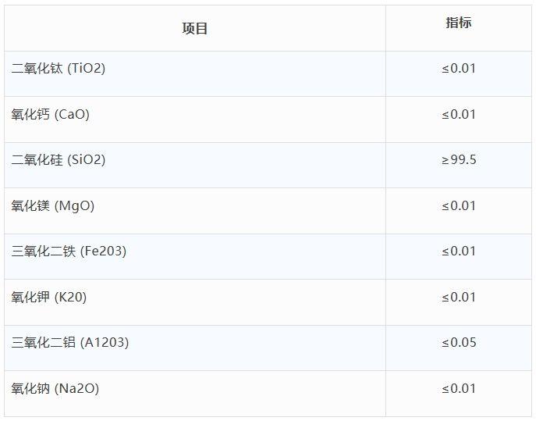Select the 氧化钠 (Na2O) cell
Viewport: 536px width, 421px height.
tap(195, 394)
